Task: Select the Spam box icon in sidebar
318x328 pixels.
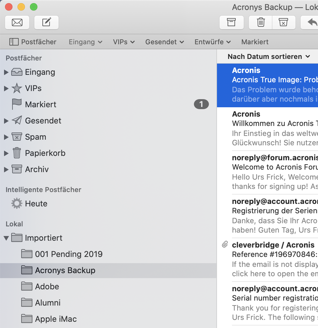Action: [17, 137]
